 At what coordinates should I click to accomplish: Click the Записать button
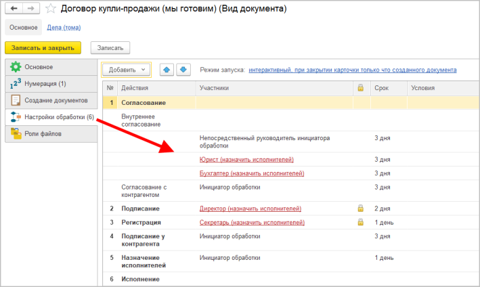click(x=110, y=48)
